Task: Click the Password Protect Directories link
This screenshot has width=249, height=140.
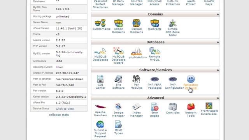Action: pyautogui.click(x=100, y=4)
